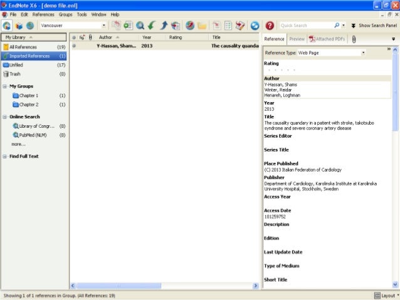The image size is (400, 300).
Task: Collapse the Find Full Text section
Action: 4,156
